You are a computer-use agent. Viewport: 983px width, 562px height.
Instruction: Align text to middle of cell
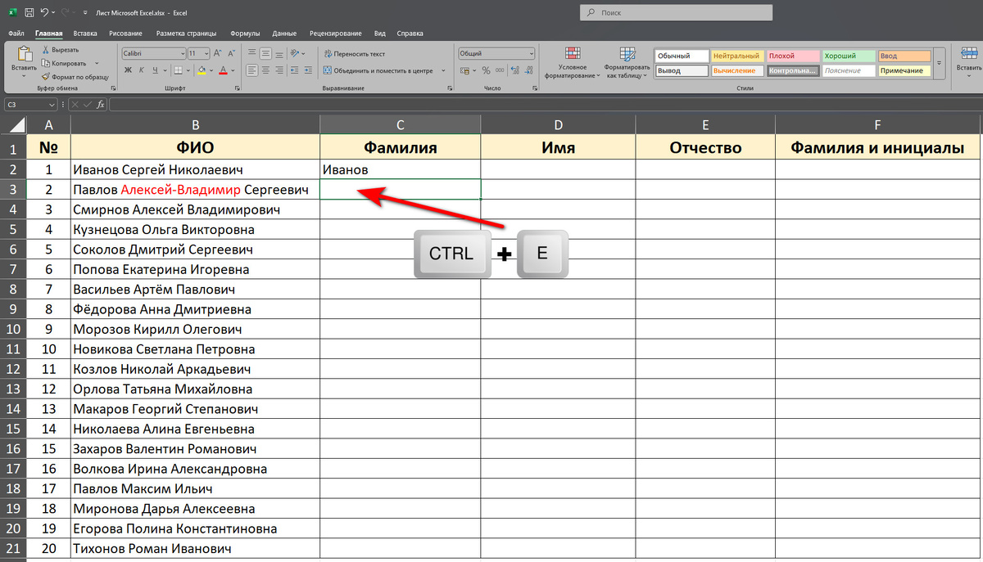click(265, 52)
